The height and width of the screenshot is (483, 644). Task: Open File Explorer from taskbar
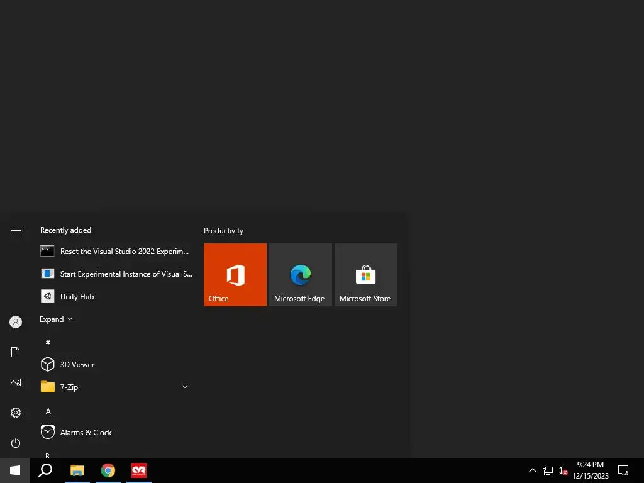coord(77,470)
